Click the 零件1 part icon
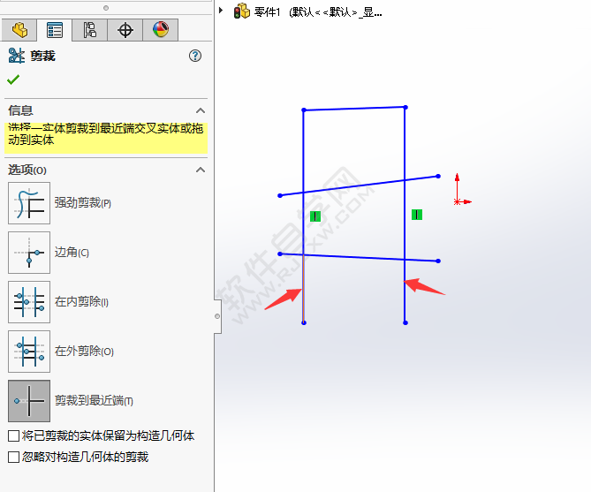The height and width of the screenshot is (492, 591). tap(241, 11)
